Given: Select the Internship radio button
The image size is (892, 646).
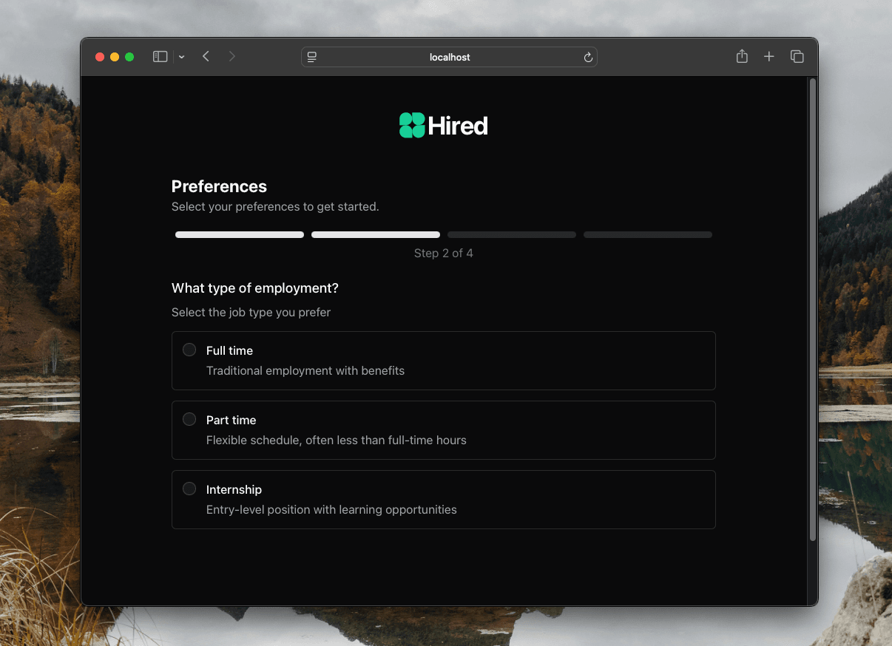Looking at the screenshot, I should click(x=189, y=489).
